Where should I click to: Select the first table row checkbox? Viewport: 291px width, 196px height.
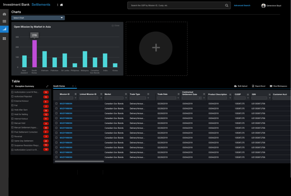coord(56,103)
